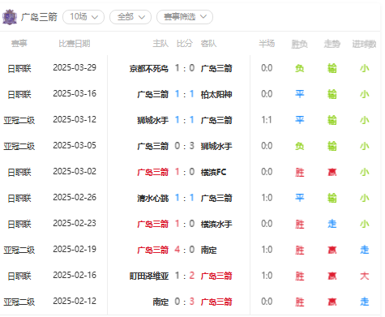Click the 大 goals value in the 2025-02-16 row
The width and height of the screenshot is (385, 317).
point(364,276)
